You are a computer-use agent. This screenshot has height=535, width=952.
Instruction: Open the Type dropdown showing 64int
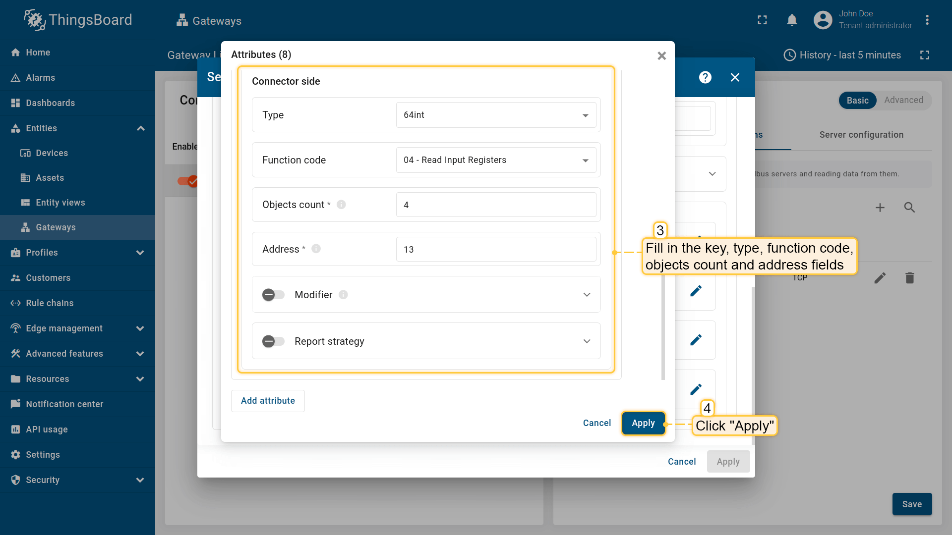pyautogui.click(x=496, y=115)
